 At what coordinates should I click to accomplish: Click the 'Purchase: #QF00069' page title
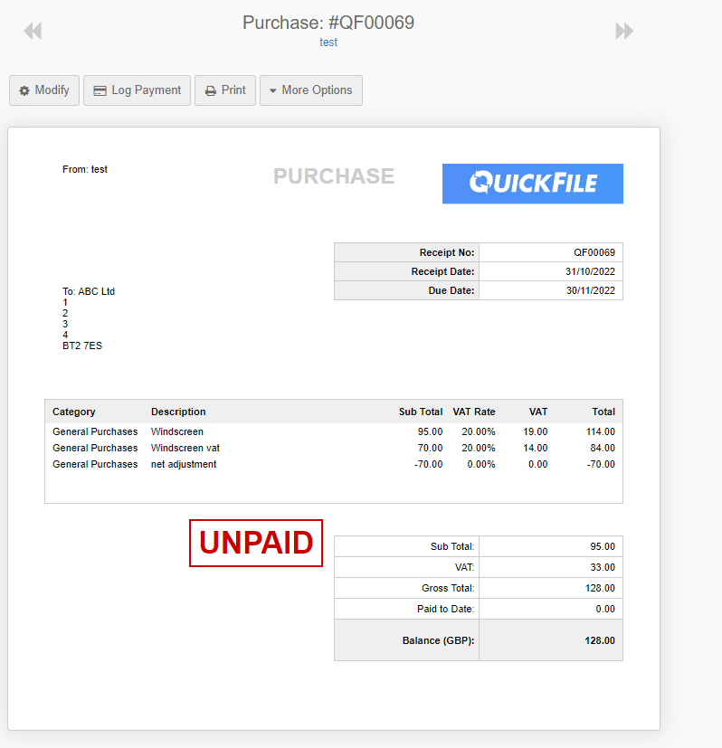[x=328, y=23]
